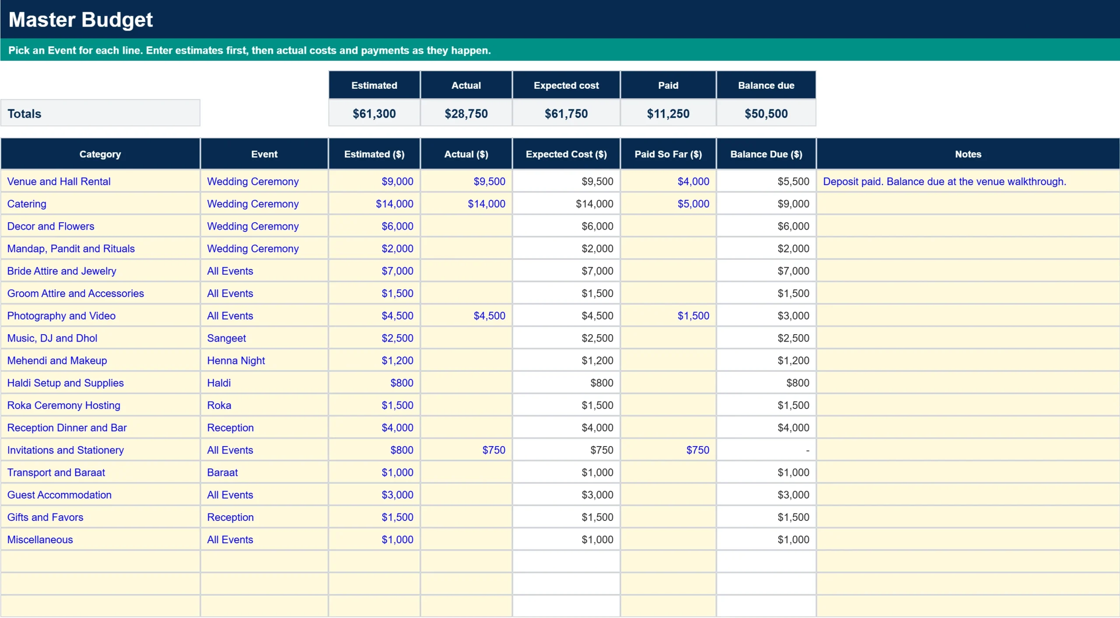This screenshot has height=618, width=1120.
Task: Click the 'Baraat' event cell
Action: (x=264, y=472)
